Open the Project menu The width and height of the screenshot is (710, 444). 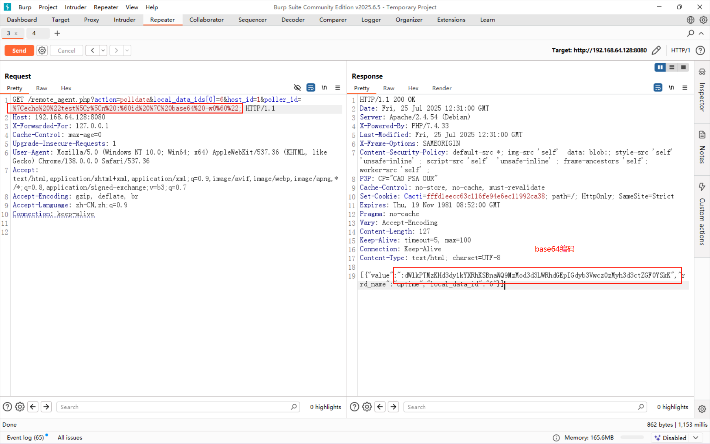48,7
